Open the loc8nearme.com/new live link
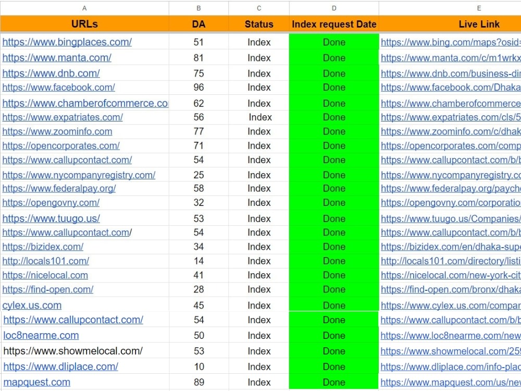The height and width of the screenshot is (391, 521). [451, 335]
